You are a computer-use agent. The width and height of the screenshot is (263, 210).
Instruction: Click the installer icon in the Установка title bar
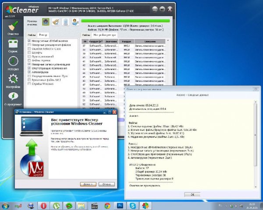pyautogui.click(x=17, y=112)
